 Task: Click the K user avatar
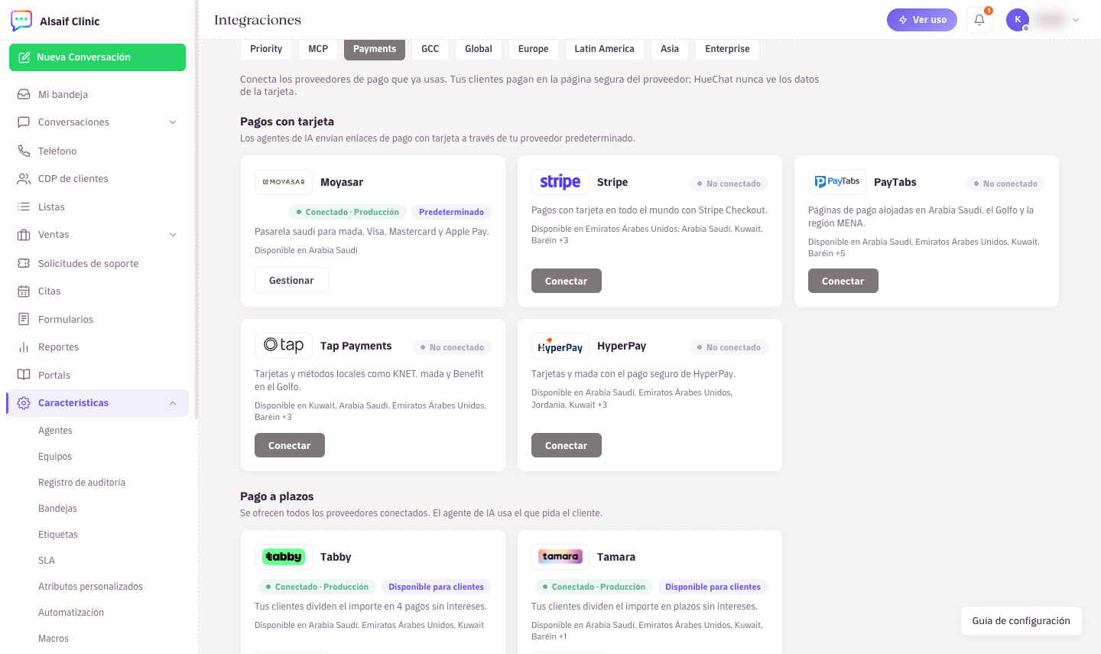pos(1018,20)
